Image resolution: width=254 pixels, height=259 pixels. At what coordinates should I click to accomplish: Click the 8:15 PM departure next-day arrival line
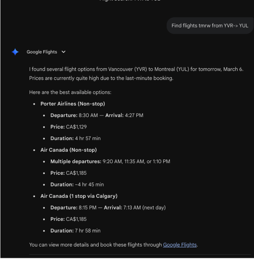tap(108, 208)
